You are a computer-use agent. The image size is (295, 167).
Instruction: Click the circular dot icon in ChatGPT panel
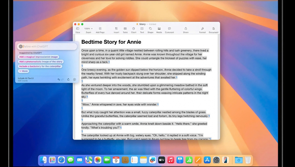[x=74, y=79]
